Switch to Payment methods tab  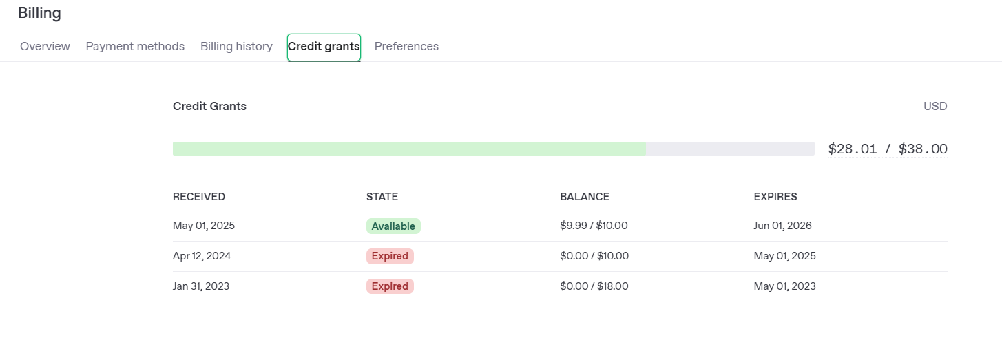pos(135,47)
